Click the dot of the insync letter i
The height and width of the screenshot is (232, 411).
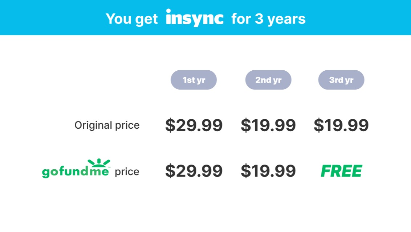[168, 11]
